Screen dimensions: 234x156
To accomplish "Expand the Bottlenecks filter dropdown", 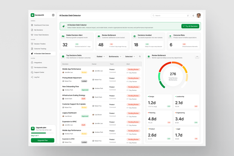I will (x=115, y=57).
